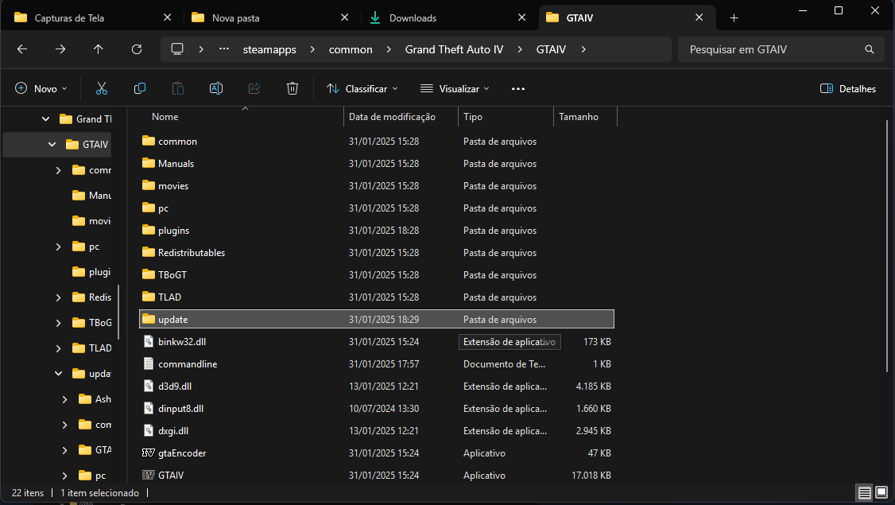Click steamapps in the breadcrumb path
The width and height of the screenshot is (895, 505).
[x=269, y=49]
